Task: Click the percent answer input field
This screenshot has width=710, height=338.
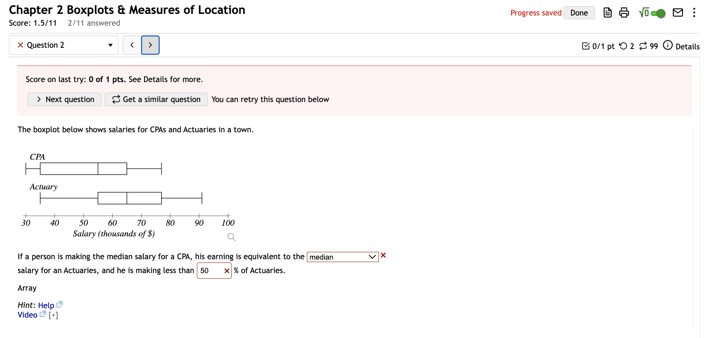Action: (214, 271)
